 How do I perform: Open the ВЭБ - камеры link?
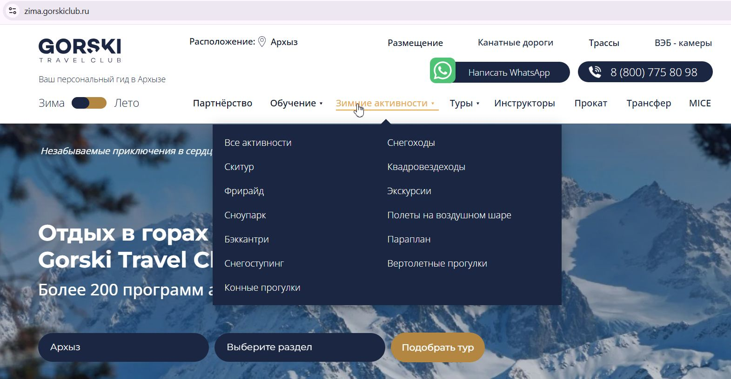683,43
